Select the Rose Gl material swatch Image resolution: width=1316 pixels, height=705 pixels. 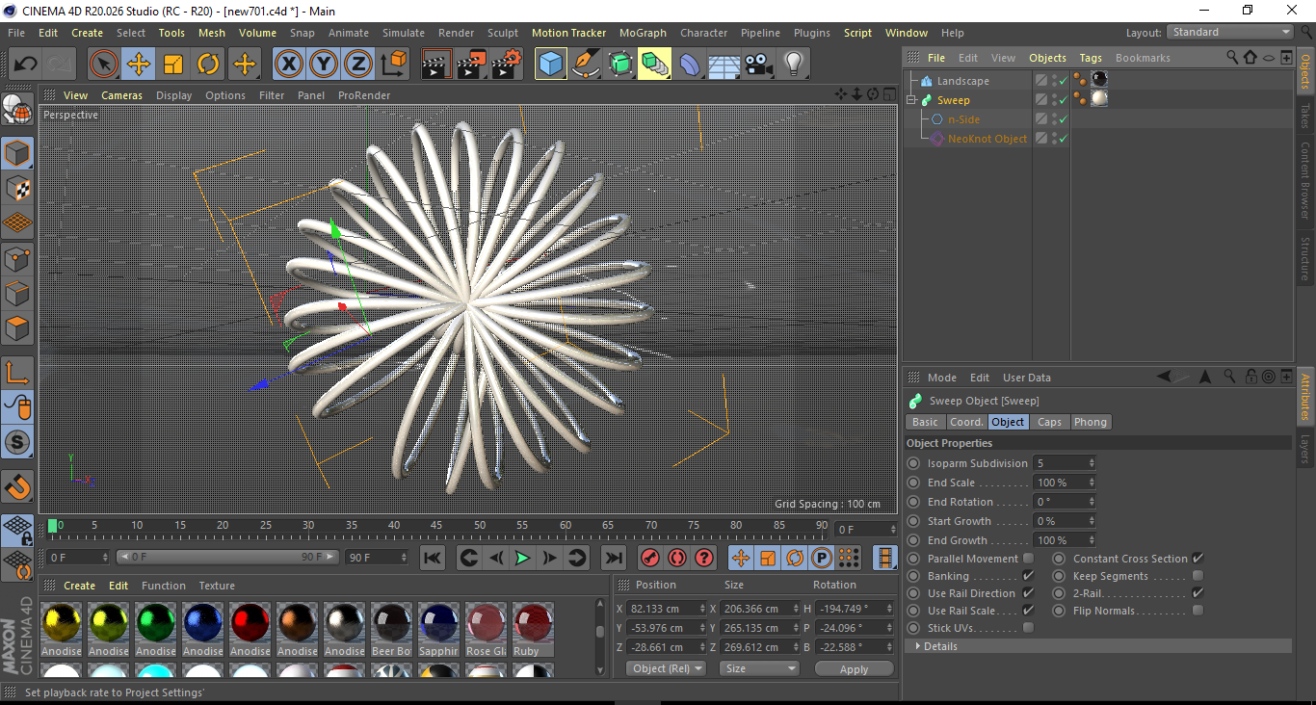(486, 630)
